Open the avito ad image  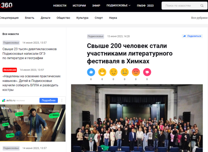33,123
